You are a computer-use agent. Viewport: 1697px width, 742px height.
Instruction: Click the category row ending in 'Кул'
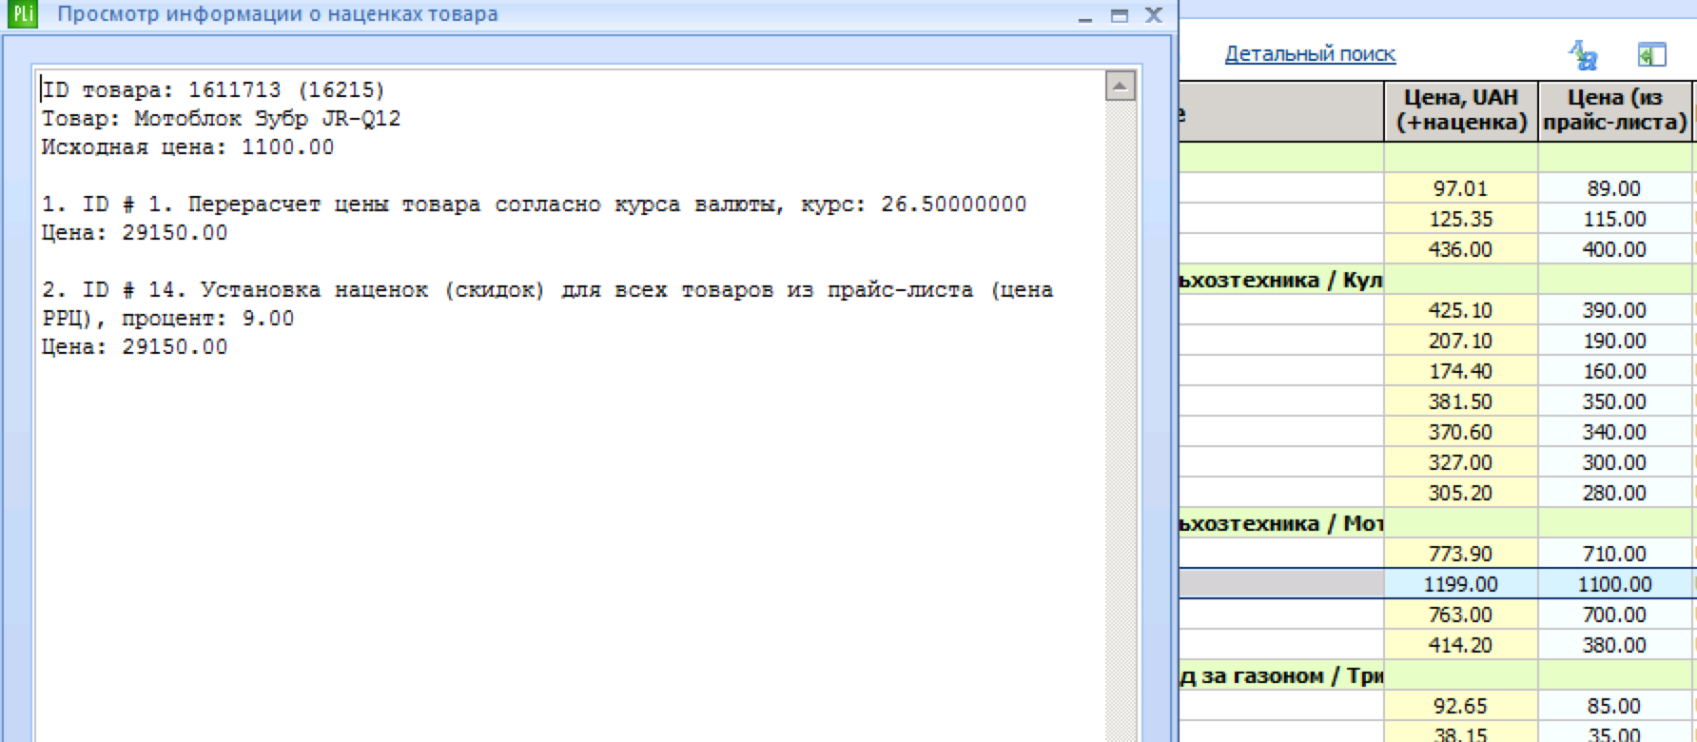coord(1436,280)
